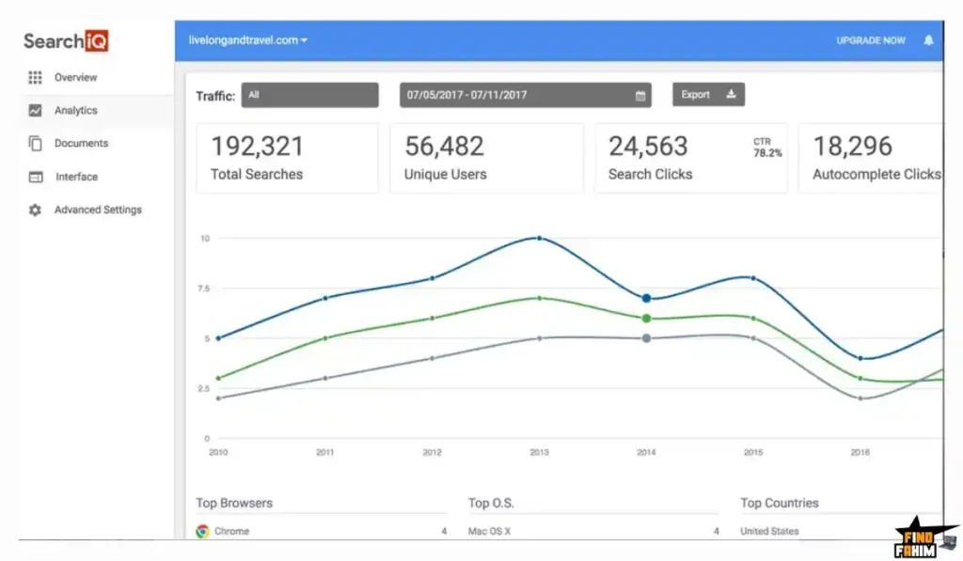Image resolution: width=963 pixels, height=561 pixels.
Task: Open notifications with the bell icon
Action: [x=928, y=40]
